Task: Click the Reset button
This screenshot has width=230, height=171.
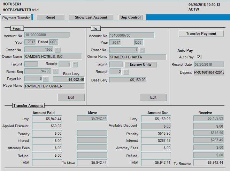Action: [50, 17]
